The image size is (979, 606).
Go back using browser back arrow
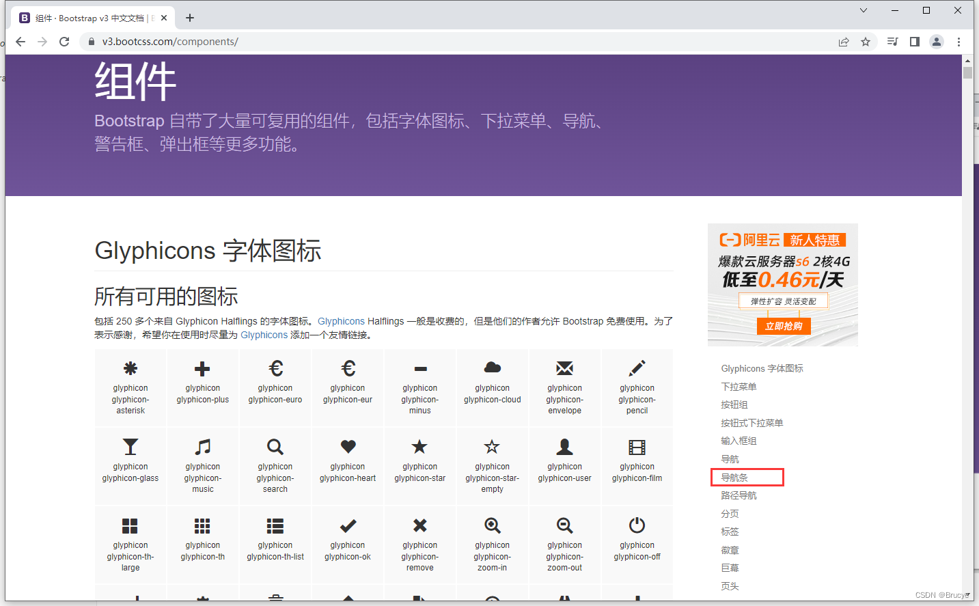coord(20,42)
